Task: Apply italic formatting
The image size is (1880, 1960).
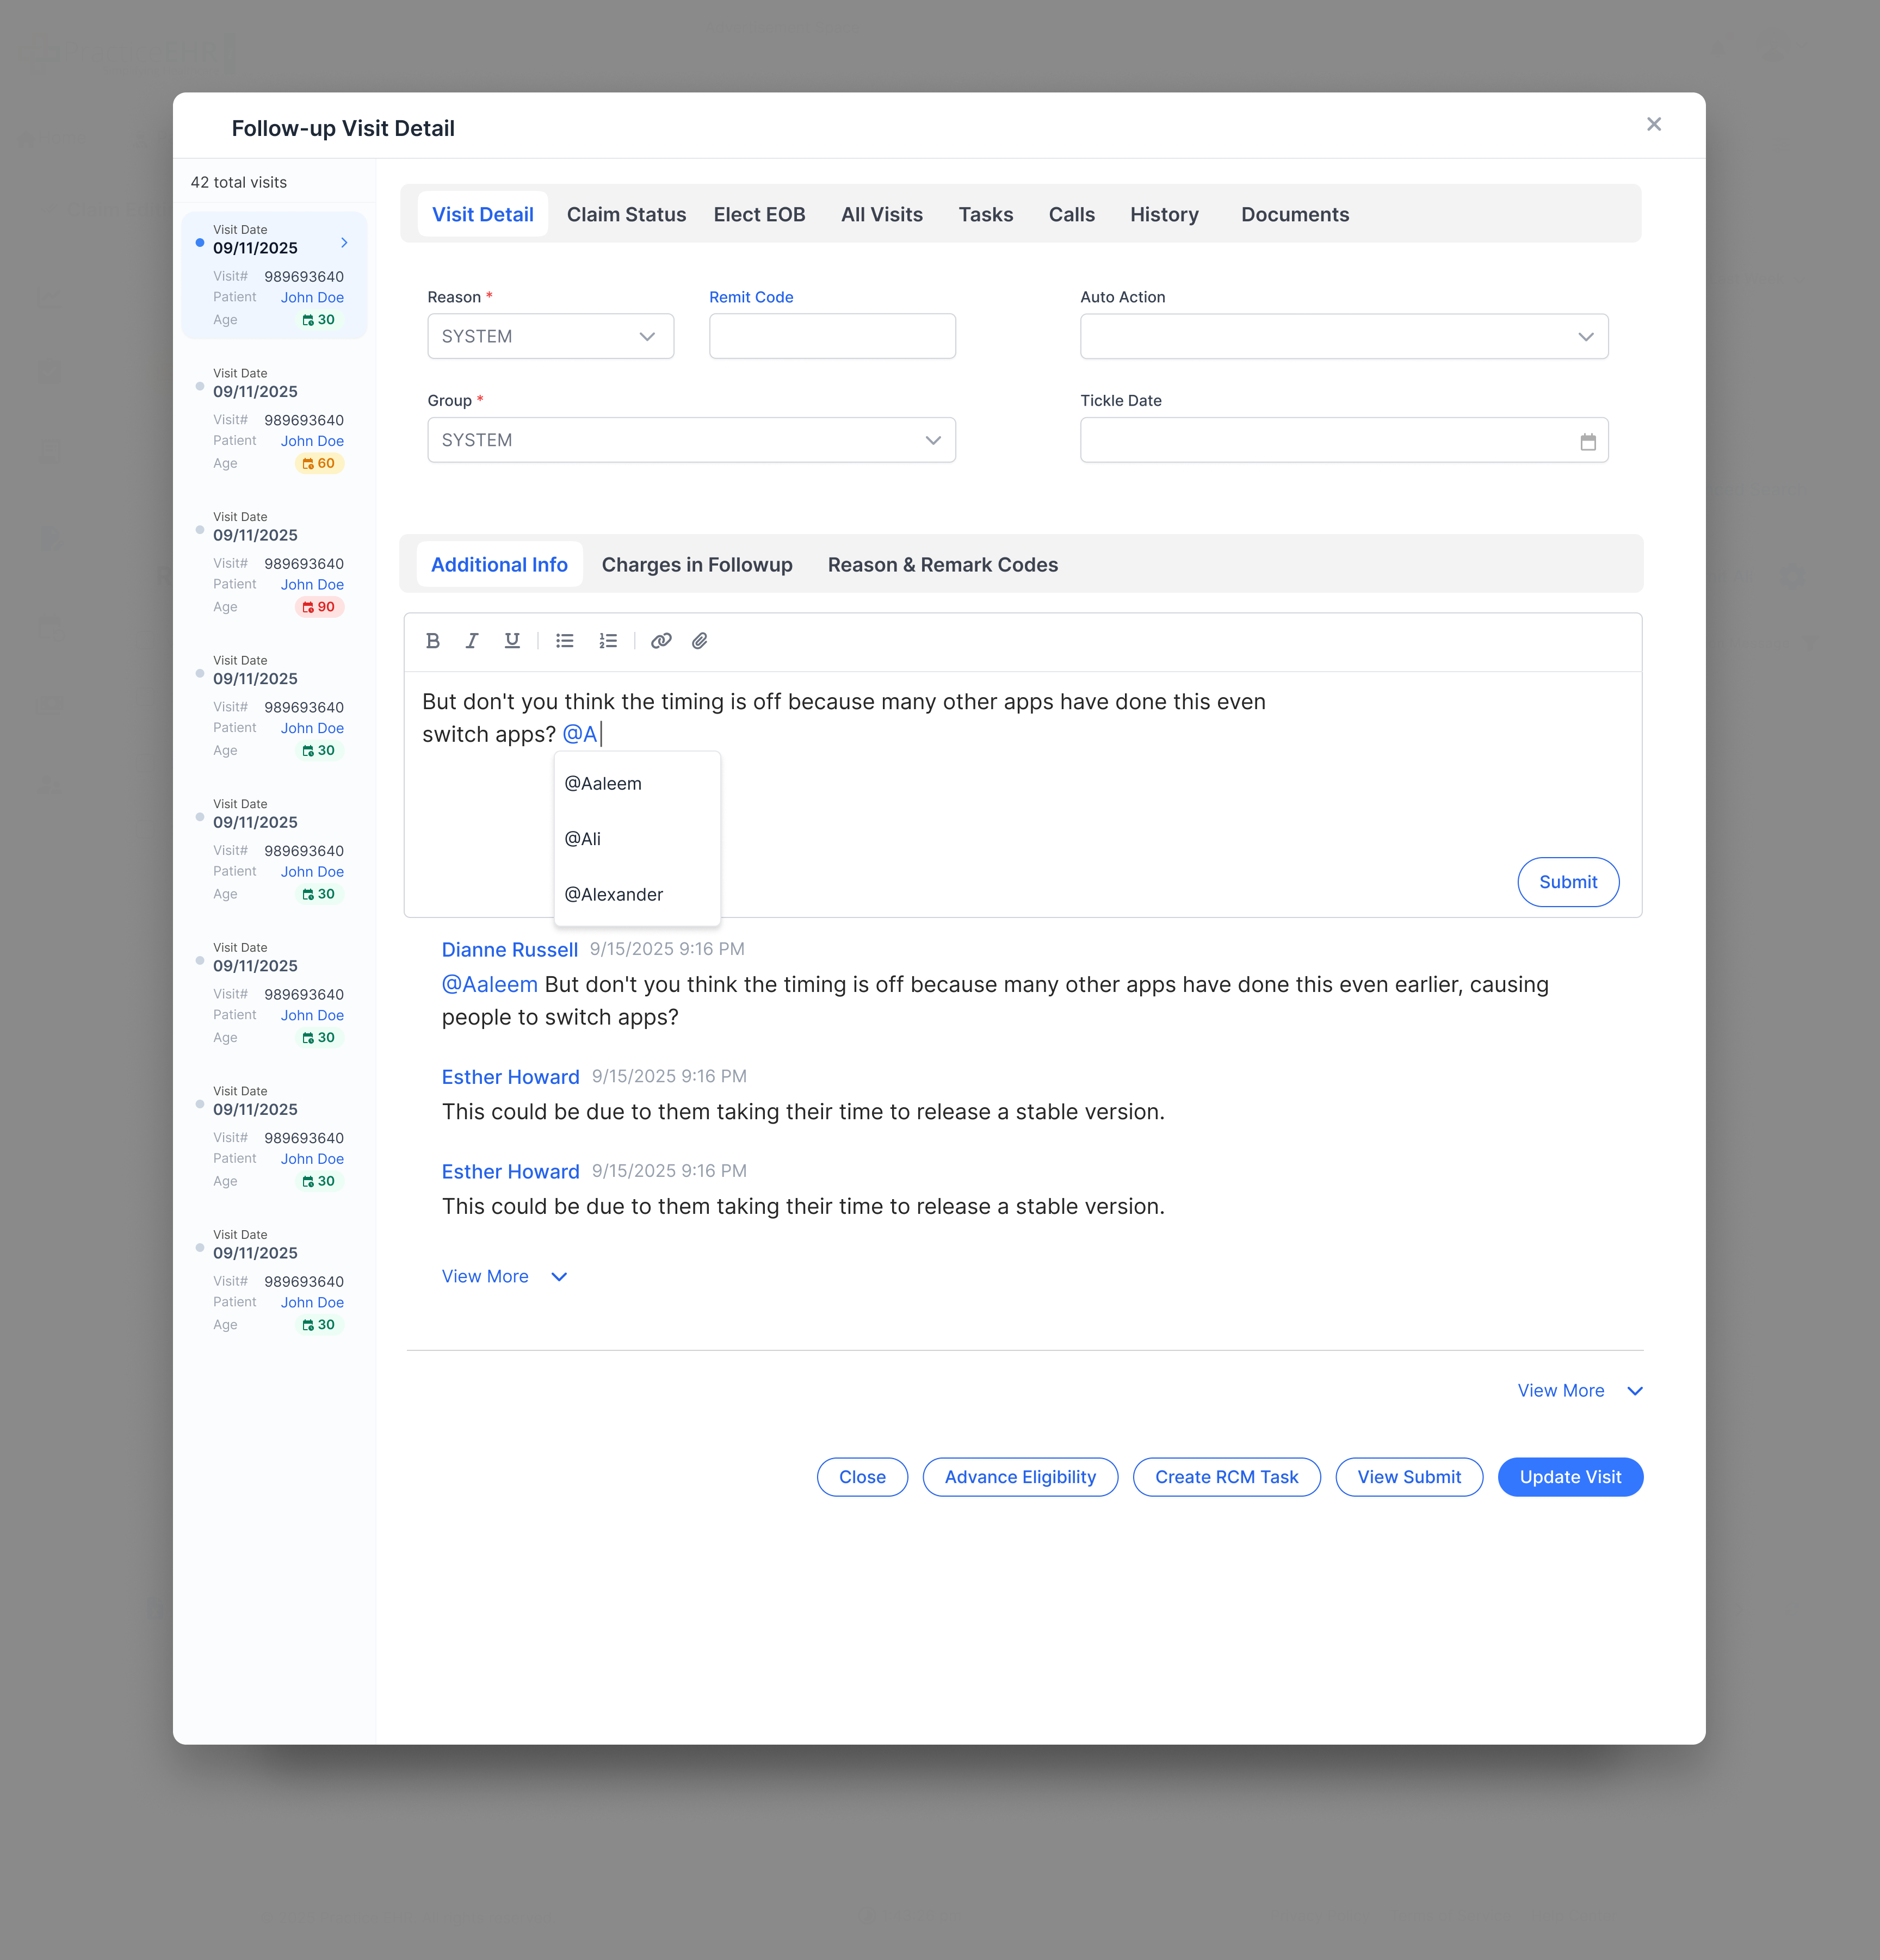Action: [472, 641]
